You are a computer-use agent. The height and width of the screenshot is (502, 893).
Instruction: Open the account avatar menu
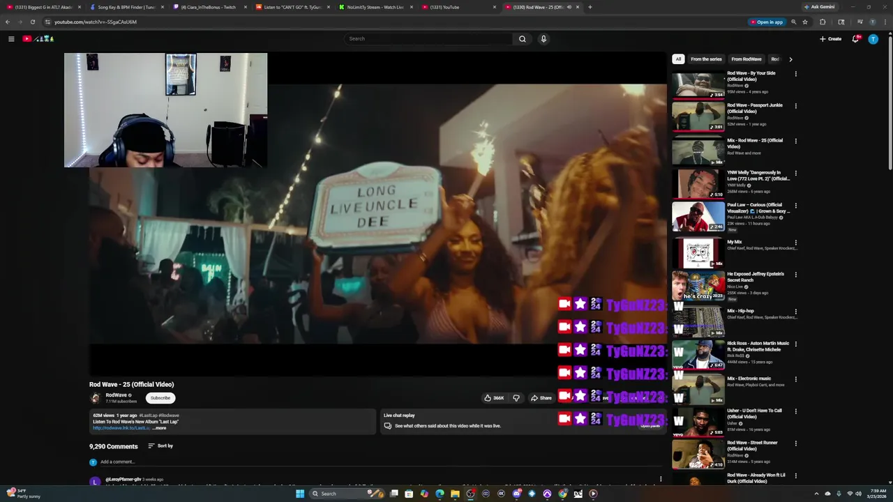click(873, 39)
